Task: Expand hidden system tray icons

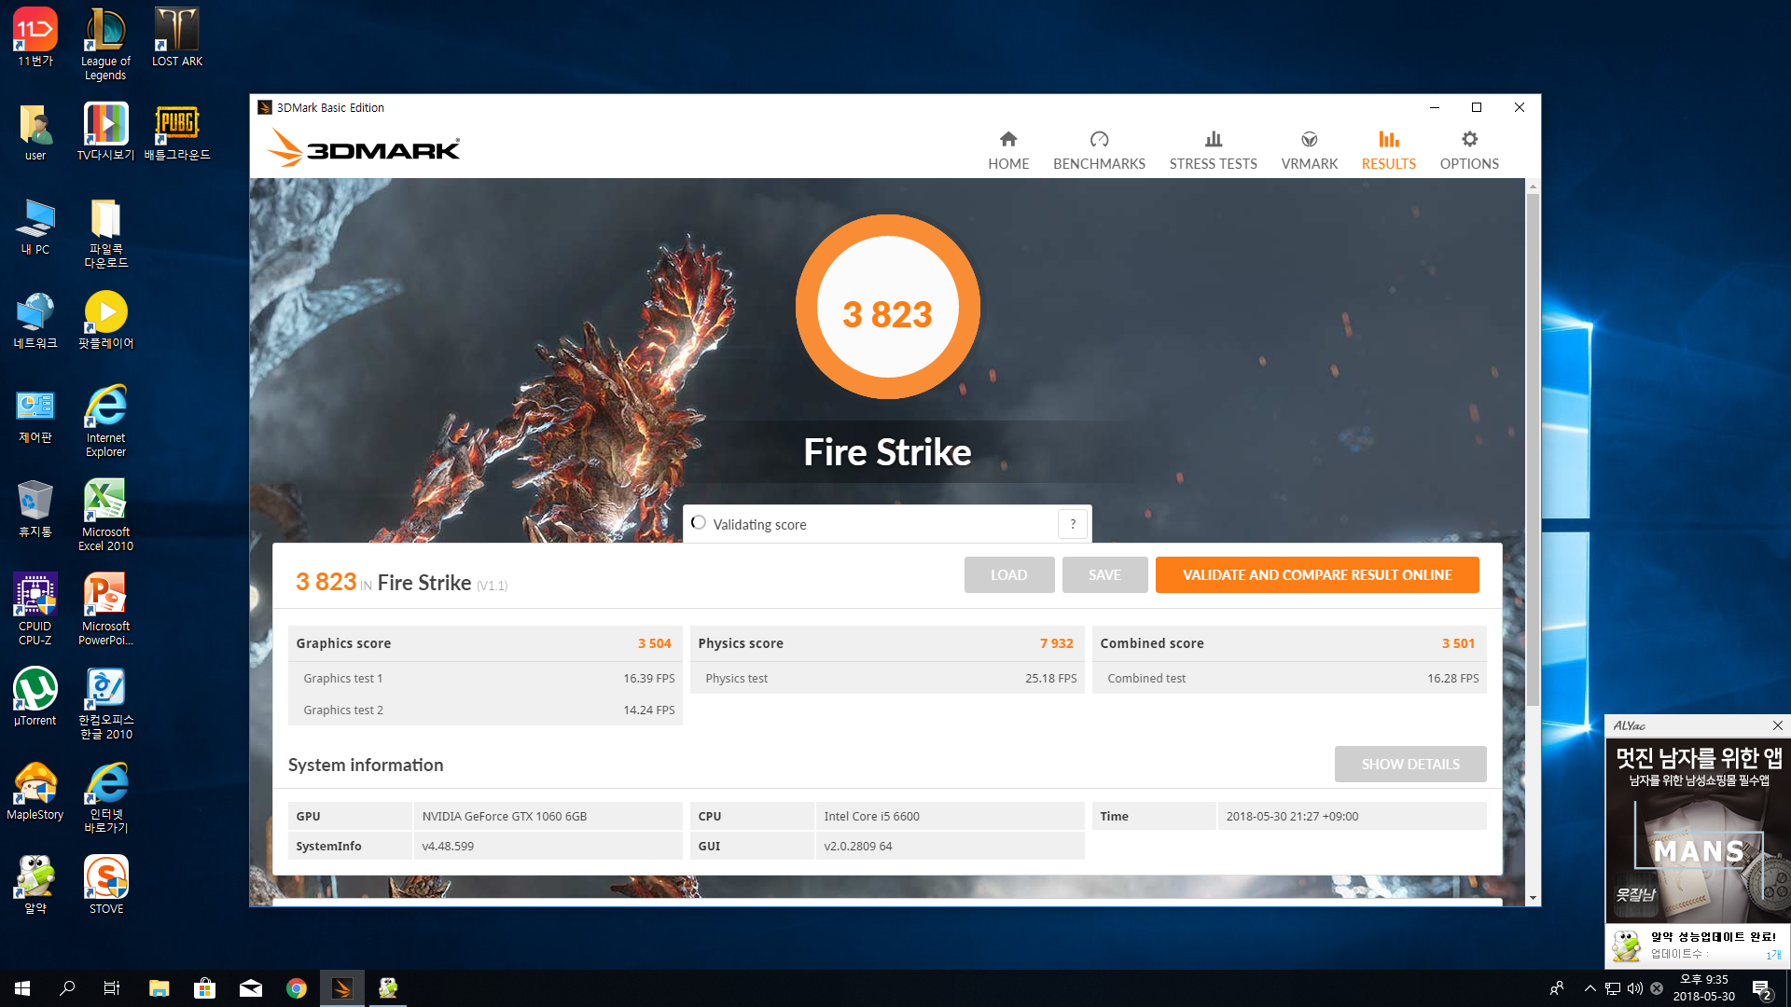Action: [x=1590, y=988]
